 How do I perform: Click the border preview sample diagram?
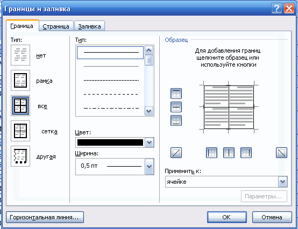(x=229, y=107)
